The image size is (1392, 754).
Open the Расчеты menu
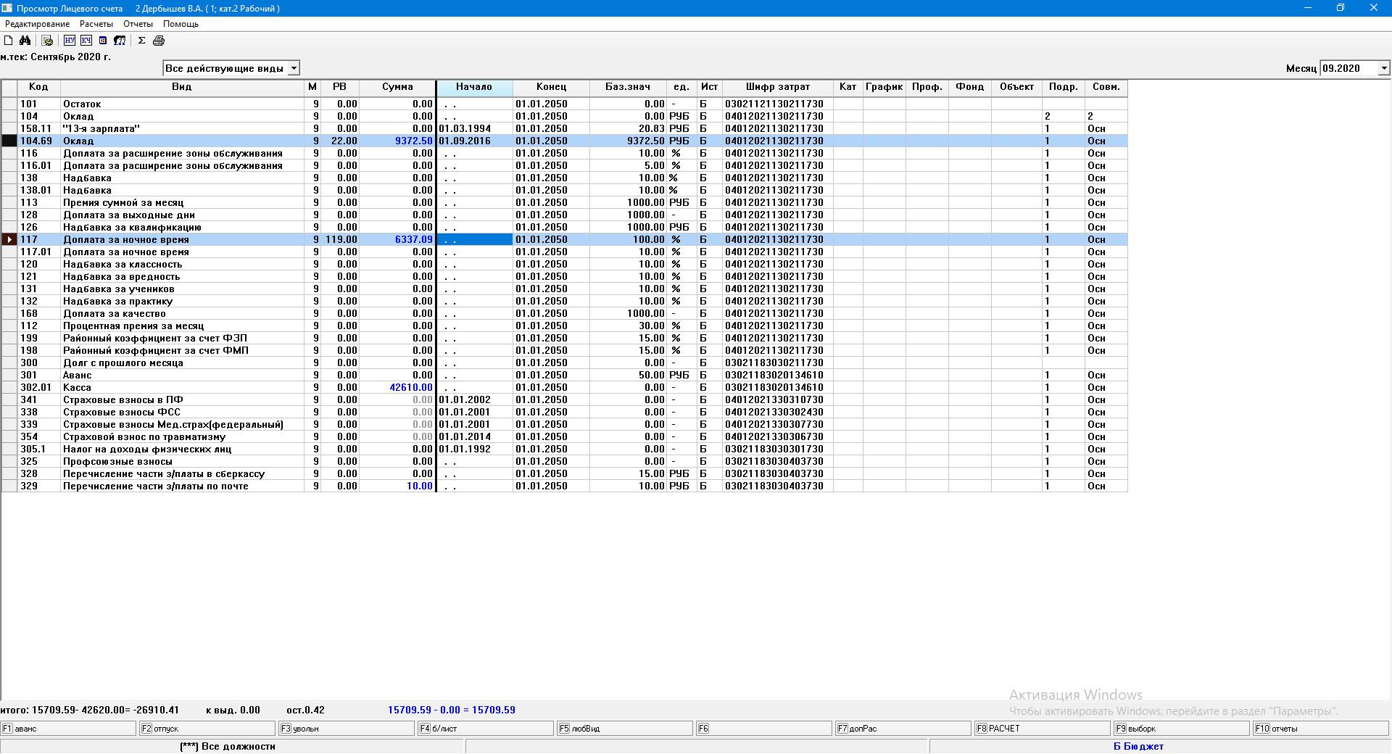coord(96,24)
